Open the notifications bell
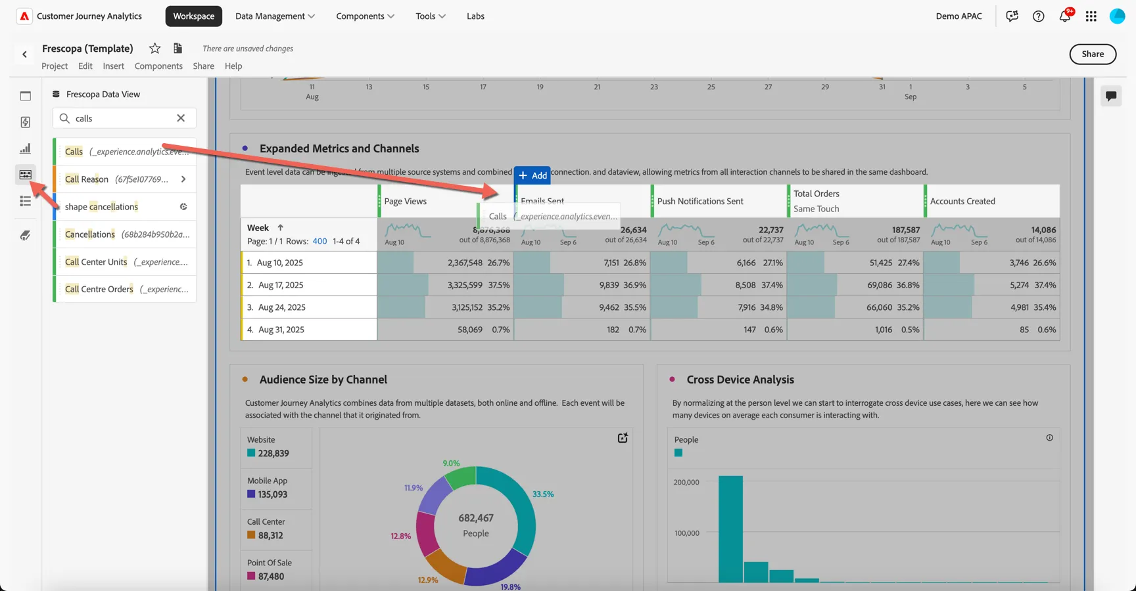1136x591 pixels. [x=1065, y=16]
